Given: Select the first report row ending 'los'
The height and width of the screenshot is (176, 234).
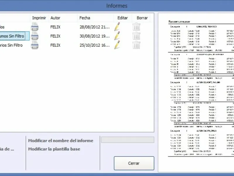Looking at the screenshot, I should click(2, 27).
